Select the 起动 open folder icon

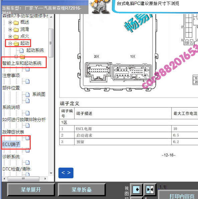pyautogui.click(x=16, y=44)
